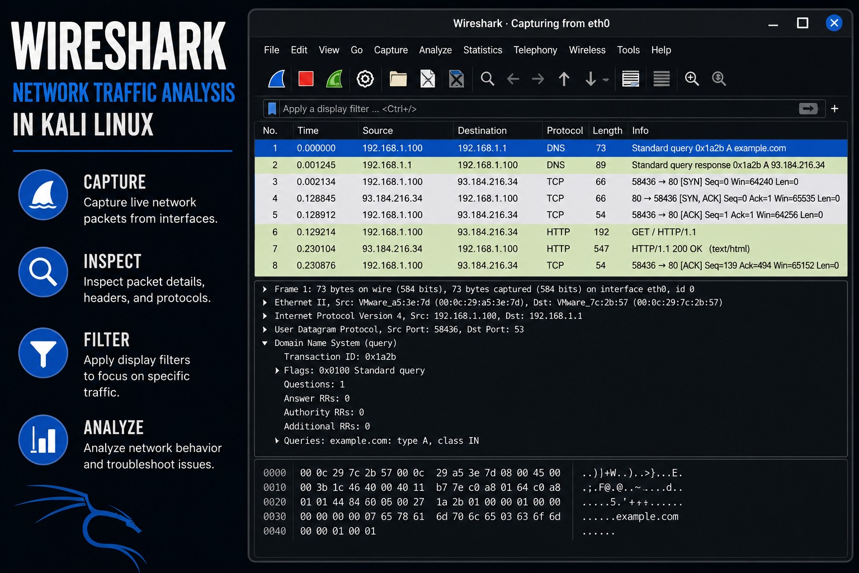This screenshot has width=859, height=573.
Task: Select packet 6 GET / HTTP/1.1
Action: point(551,232)
